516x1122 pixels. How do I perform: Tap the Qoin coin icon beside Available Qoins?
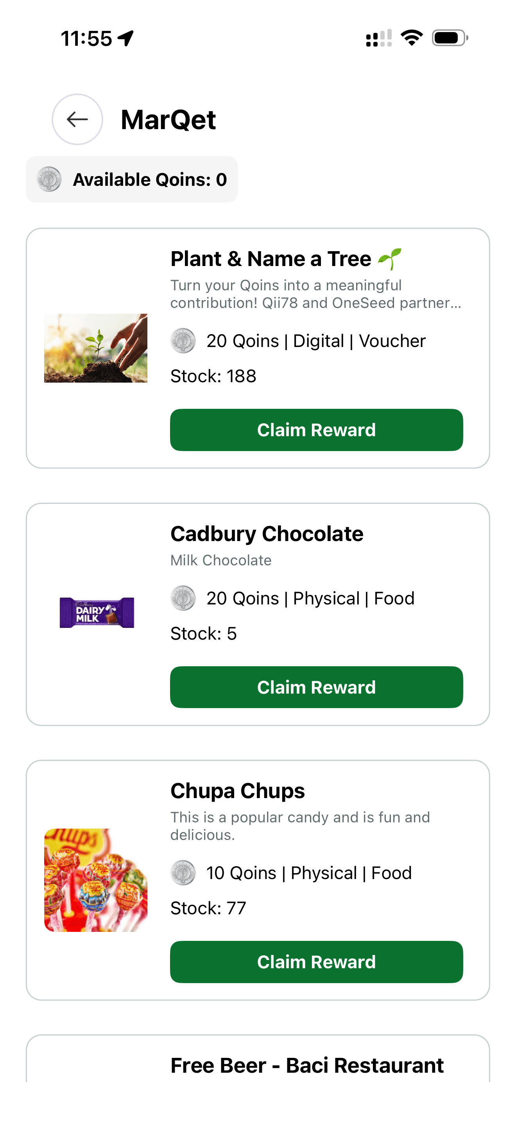tap(49, 180)
